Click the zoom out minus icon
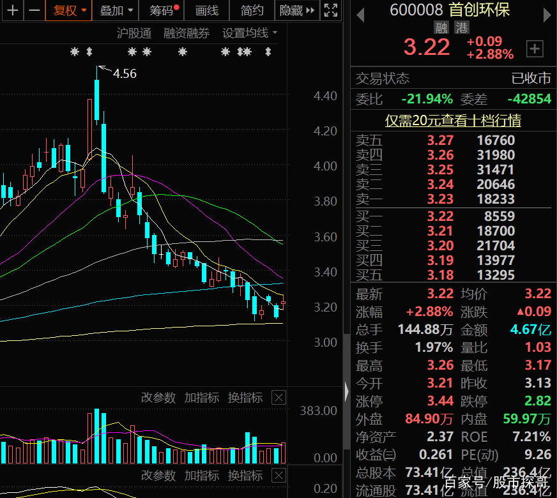Viewport: 557px width, 498px height. pyautogui.click(x=34, y=10)
